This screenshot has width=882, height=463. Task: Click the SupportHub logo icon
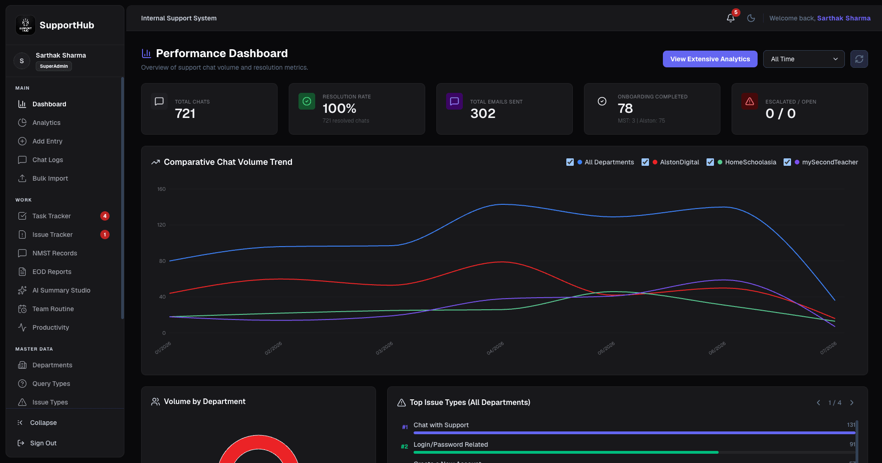(26, 25)
